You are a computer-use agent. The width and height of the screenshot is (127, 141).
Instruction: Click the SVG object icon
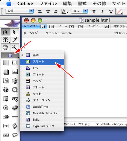pos(15,99)
